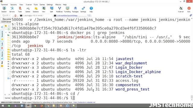Activate the Split terminal icon
This screenshot has height=108, width=193.
[x=52, y=9]
